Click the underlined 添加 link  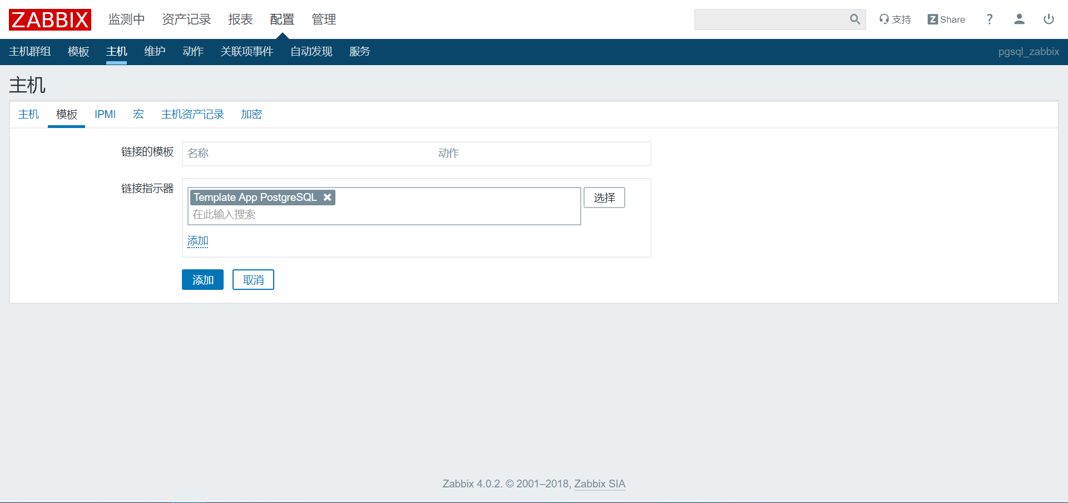point(197,241)
